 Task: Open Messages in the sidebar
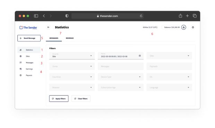point(29,63)
